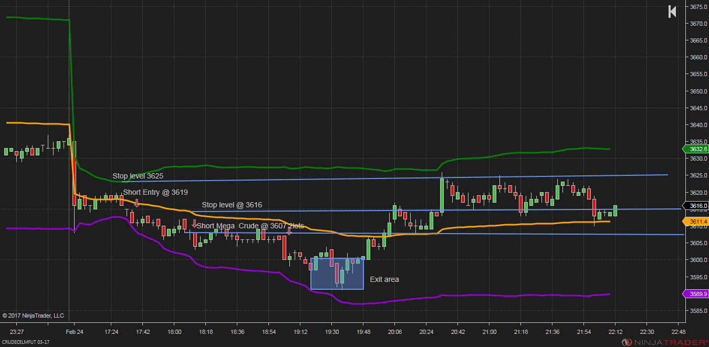709x347 pixels.
Task: Click the 18:36 time axis label
Action: click(x=237, y=332)
